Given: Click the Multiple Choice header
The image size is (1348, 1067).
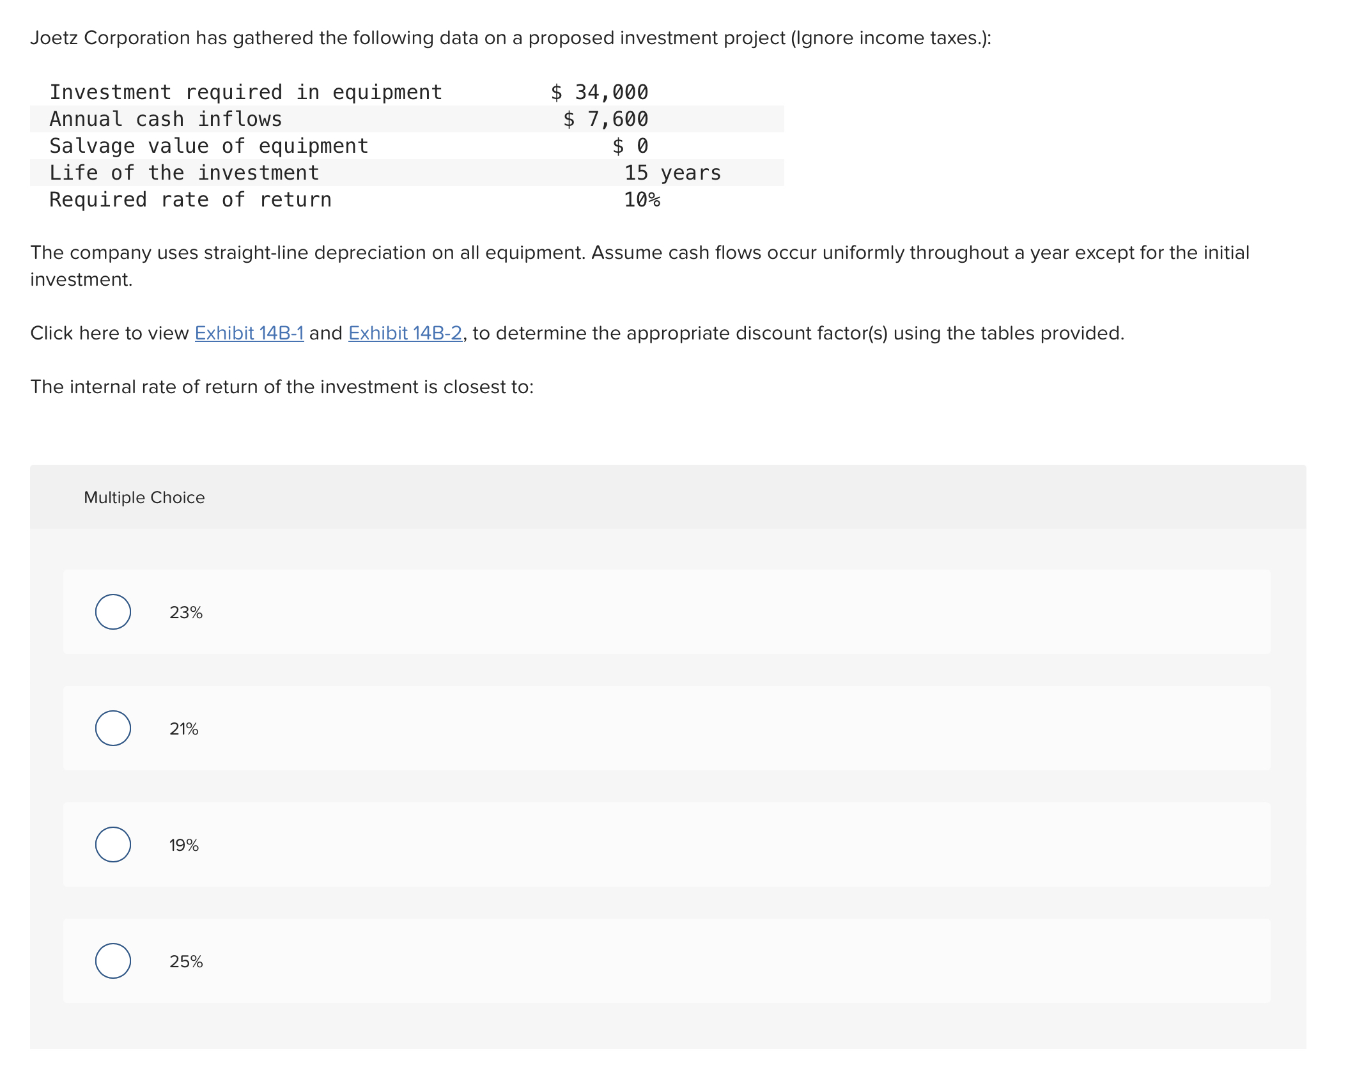Looking at the screenshot, I should [144, 497].
